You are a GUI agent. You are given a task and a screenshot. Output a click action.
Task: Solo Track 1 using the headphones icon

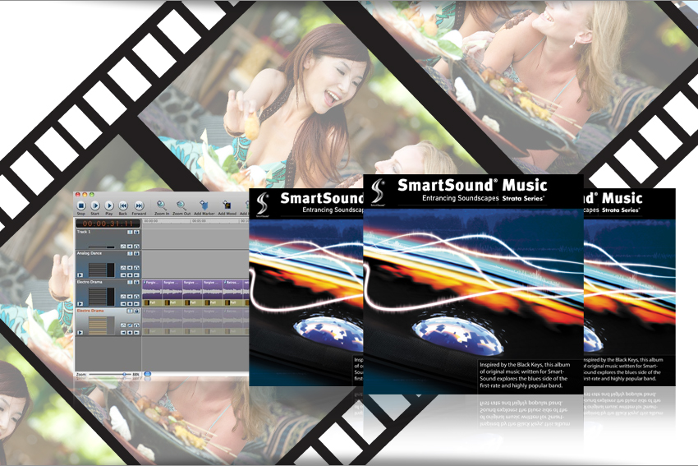(x=136, y=247)
